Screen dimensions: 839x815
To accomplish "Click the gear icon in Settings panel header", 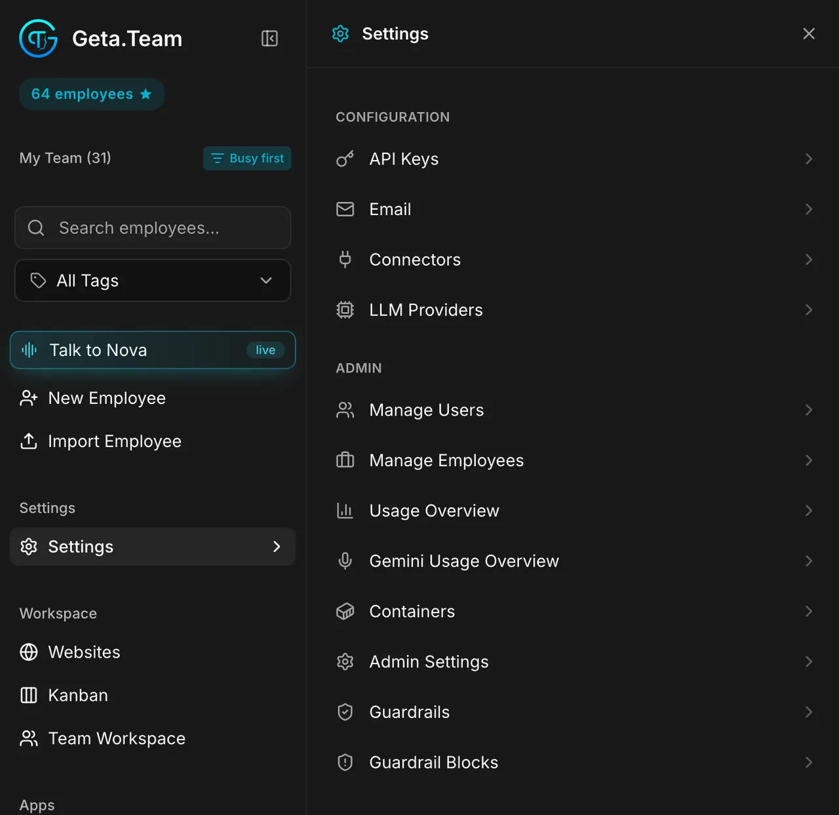I will pos(340,33).
